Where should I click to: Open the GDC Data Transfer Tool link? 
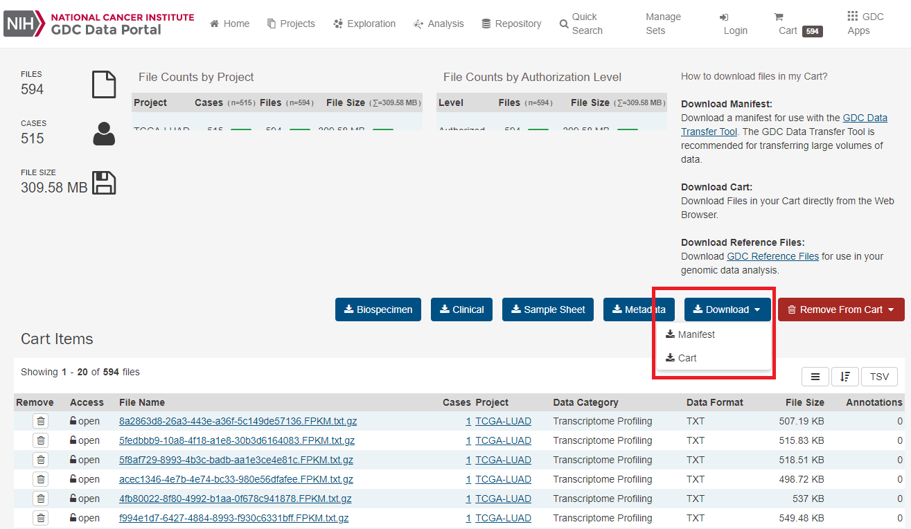pyautogui.click(x=784, y=125)
